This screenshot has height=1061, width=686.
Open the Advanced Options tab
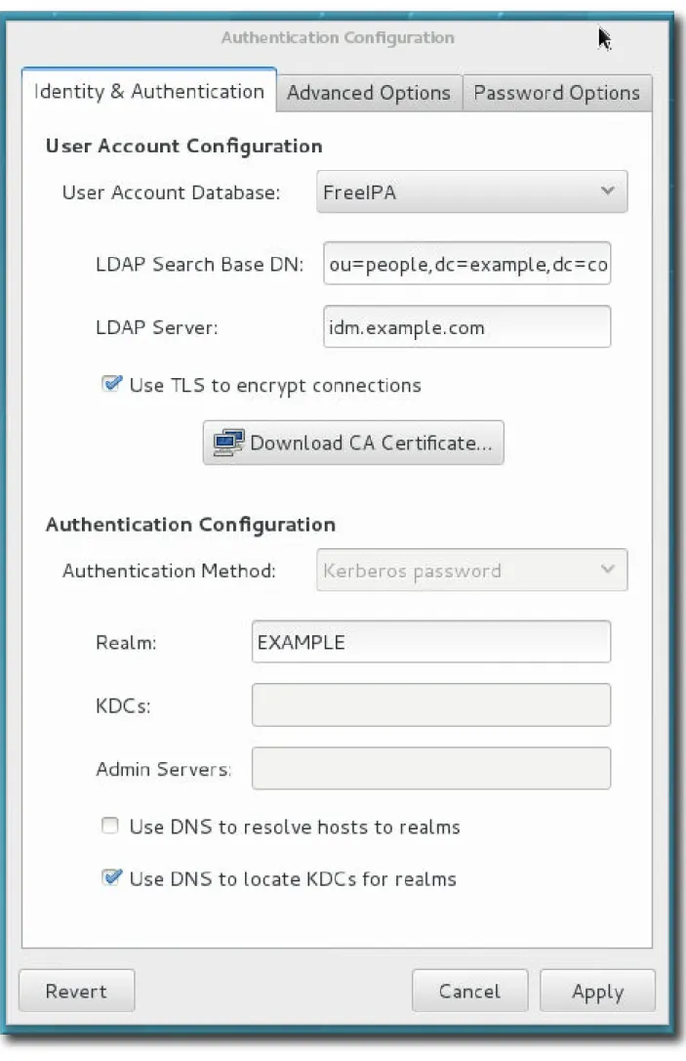point(369,93)
